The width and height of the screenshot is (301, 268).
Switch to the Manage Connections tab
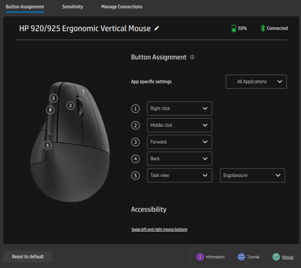click(122, 7)
